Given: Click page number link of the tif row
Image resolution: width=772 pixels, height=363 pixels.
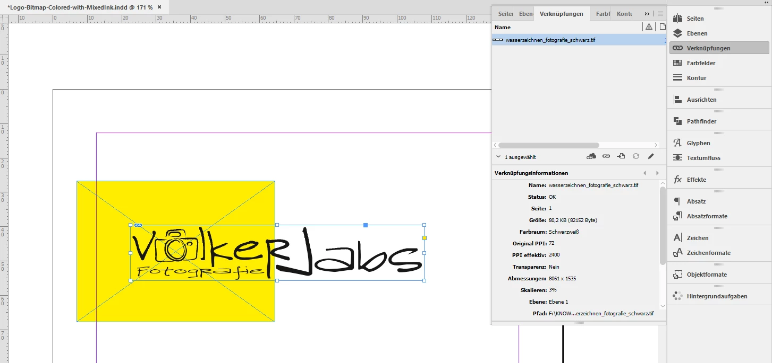Looking at the screenshot, I should [665, 40].
